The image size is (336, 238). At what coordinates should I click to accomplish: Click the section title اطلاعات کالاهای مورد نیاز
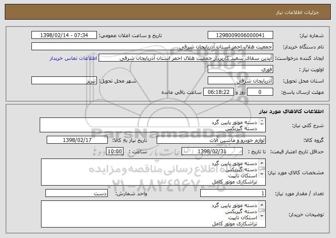pos(291,111)
